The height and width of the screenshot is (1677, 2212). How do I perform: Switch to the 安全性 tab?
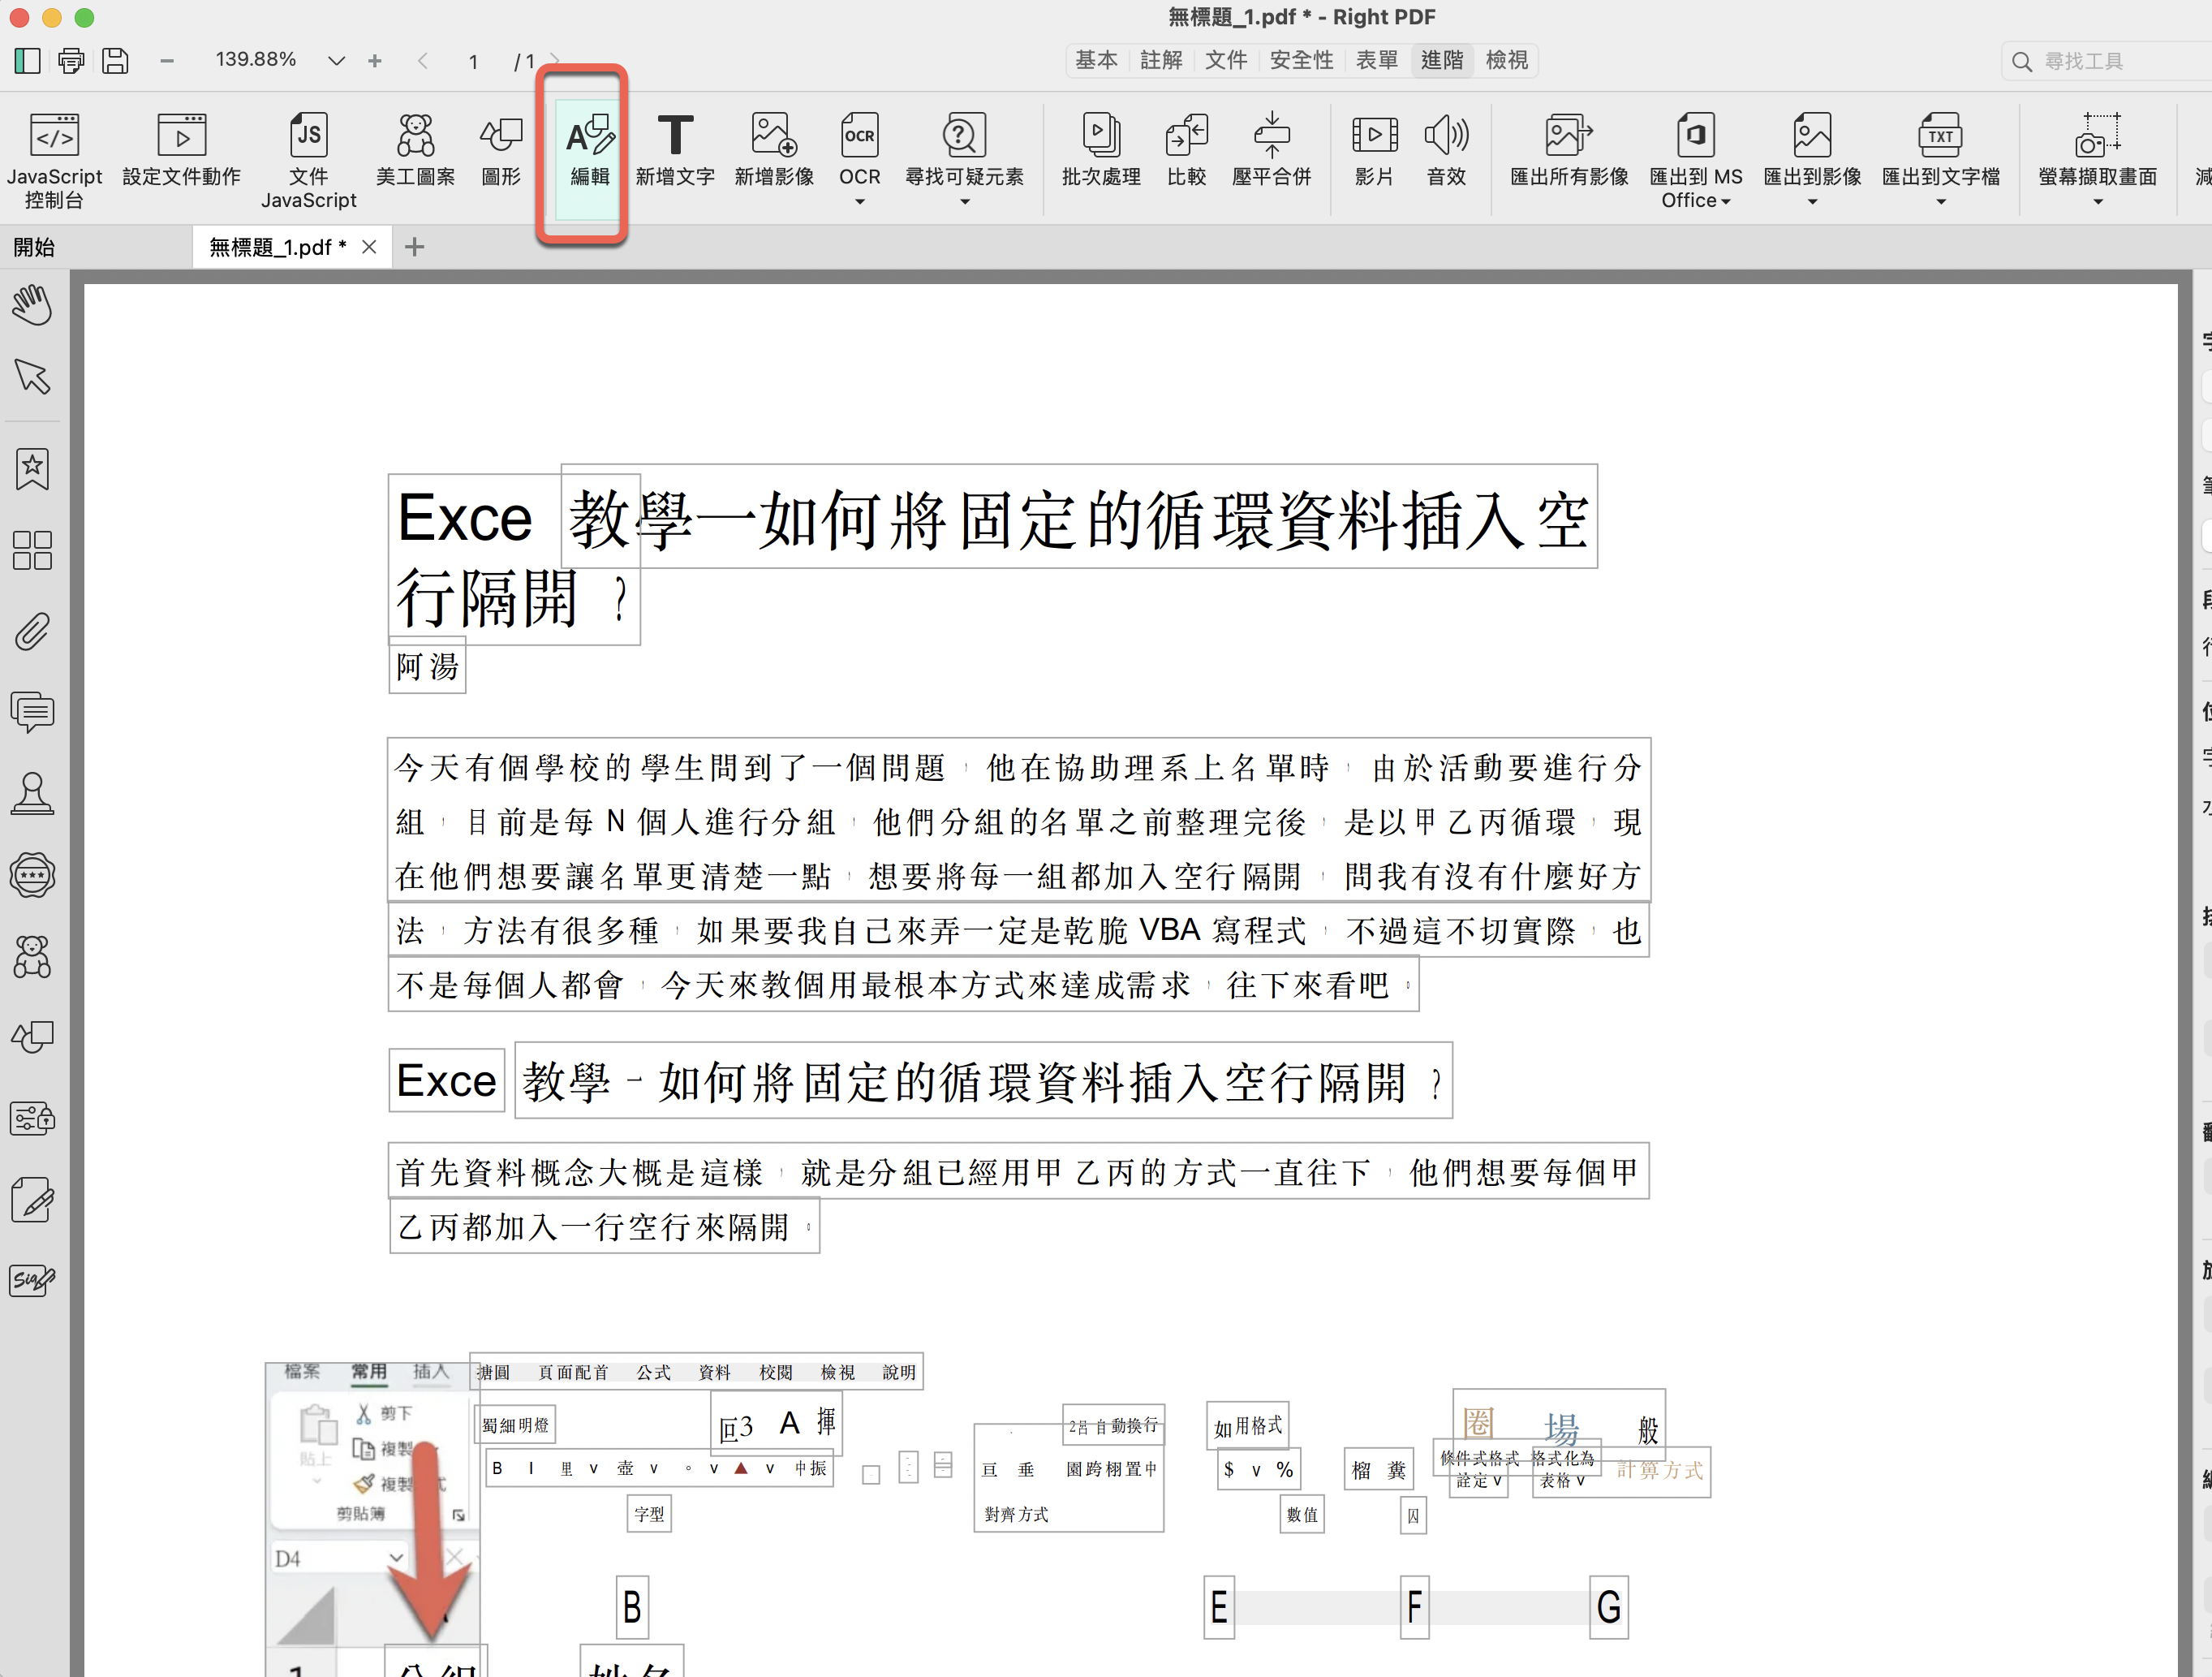1301,61
